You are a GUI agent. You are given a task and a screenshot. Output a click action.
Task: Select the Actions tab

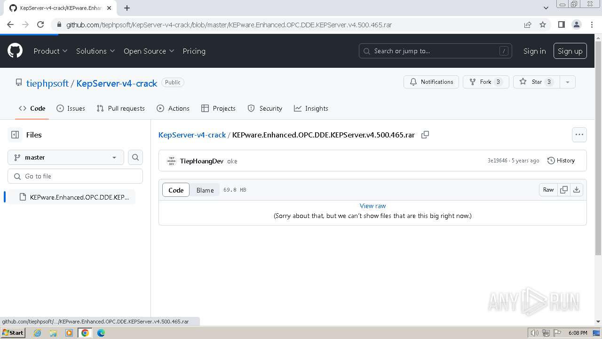click(x=173, y=108)
